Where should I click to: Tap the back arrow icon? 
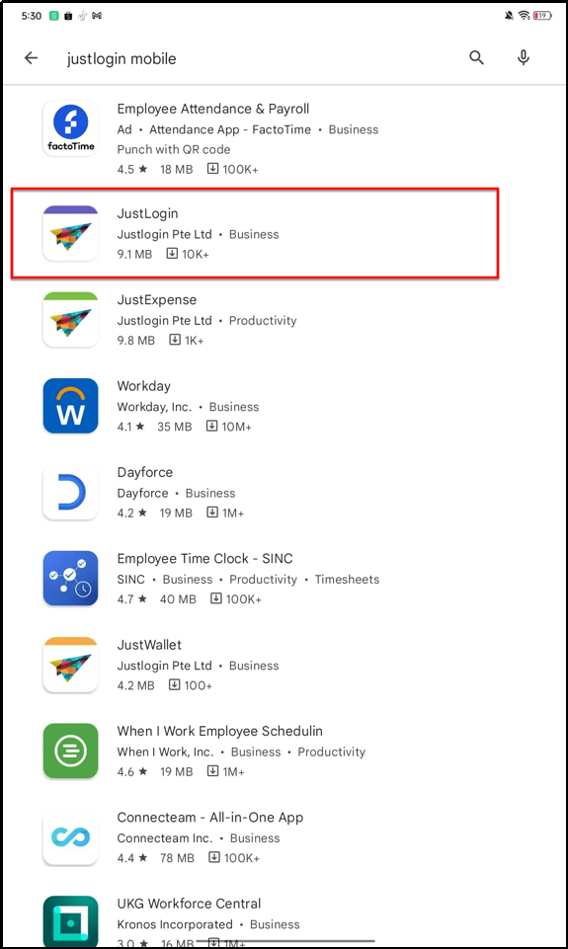point(31,58)
